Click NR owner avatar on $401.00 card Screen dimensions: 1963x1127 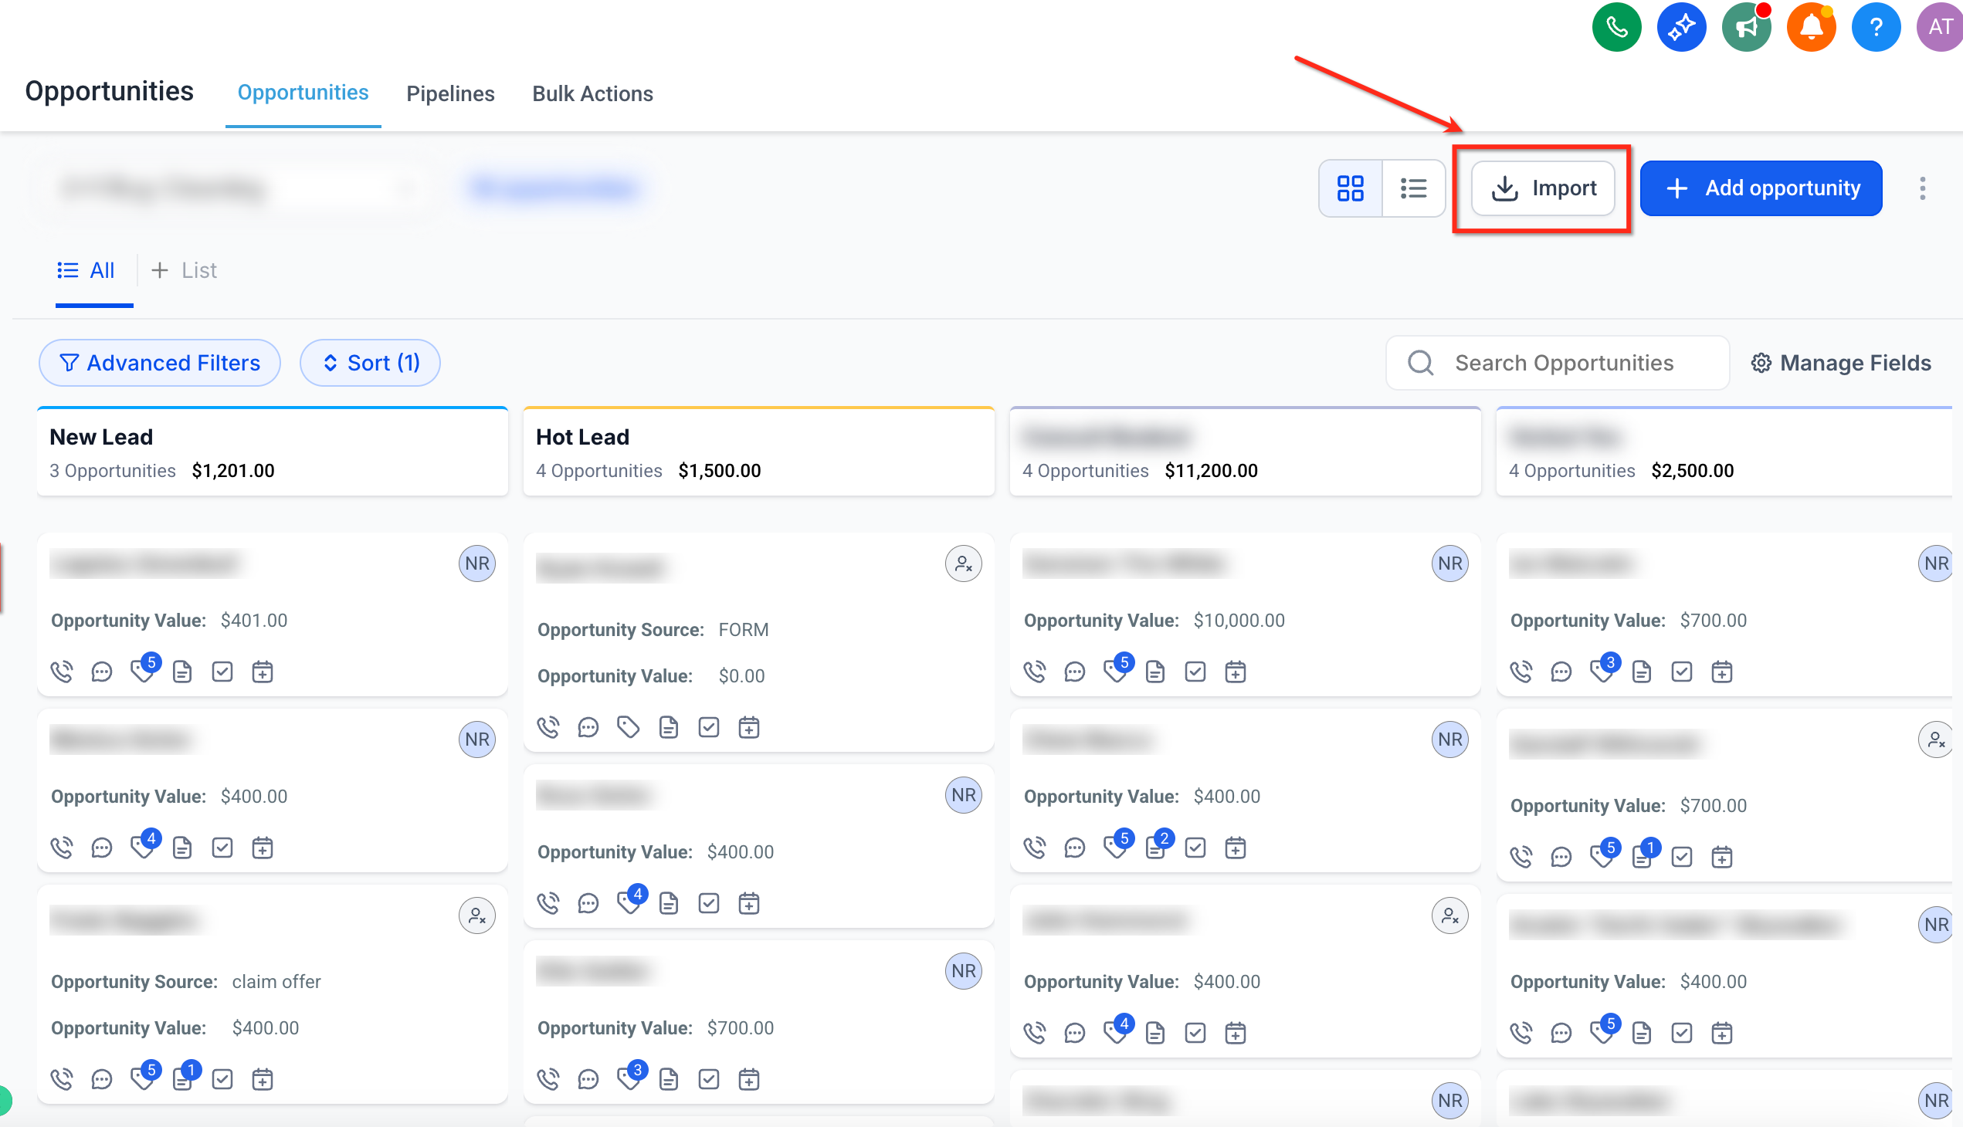pyautogui.click(x=477, y=563)
